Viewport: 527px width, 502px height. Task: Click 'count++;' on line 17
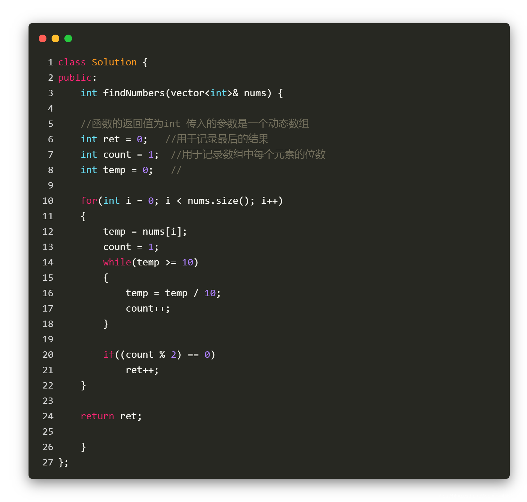tap(148, 308)
